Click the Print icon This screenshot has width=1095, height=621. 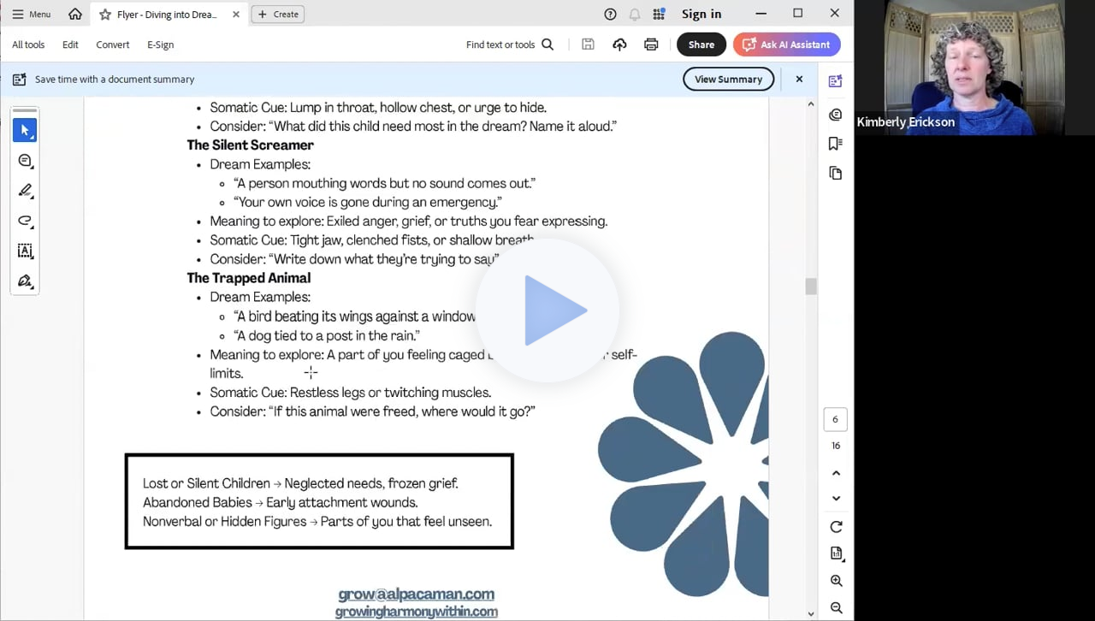[651, 44]
